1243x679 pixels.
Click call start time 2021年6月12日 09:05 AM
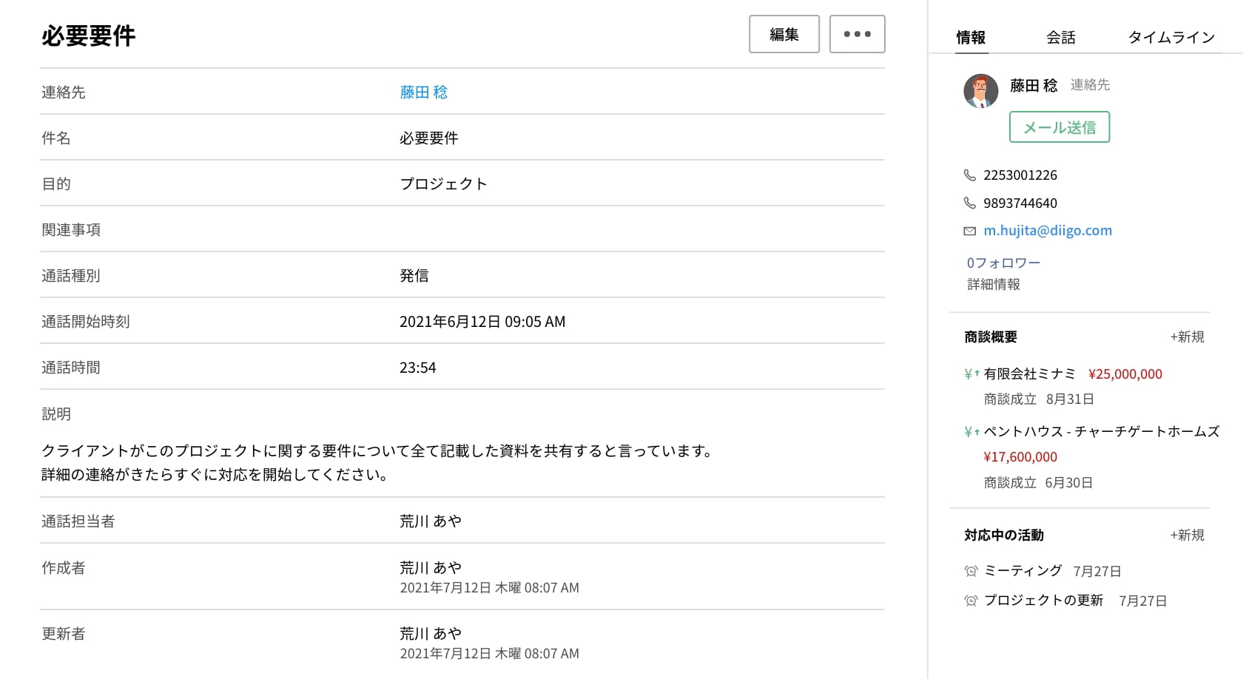click(x=482, y=322)
